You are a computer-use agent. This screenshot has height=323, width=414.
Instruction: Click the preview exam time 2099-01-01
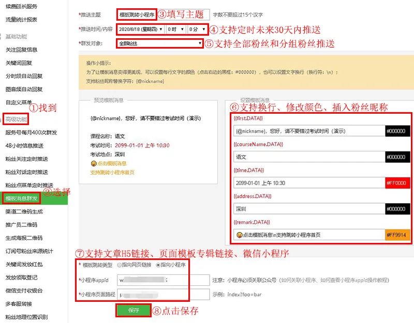[142, 145]
